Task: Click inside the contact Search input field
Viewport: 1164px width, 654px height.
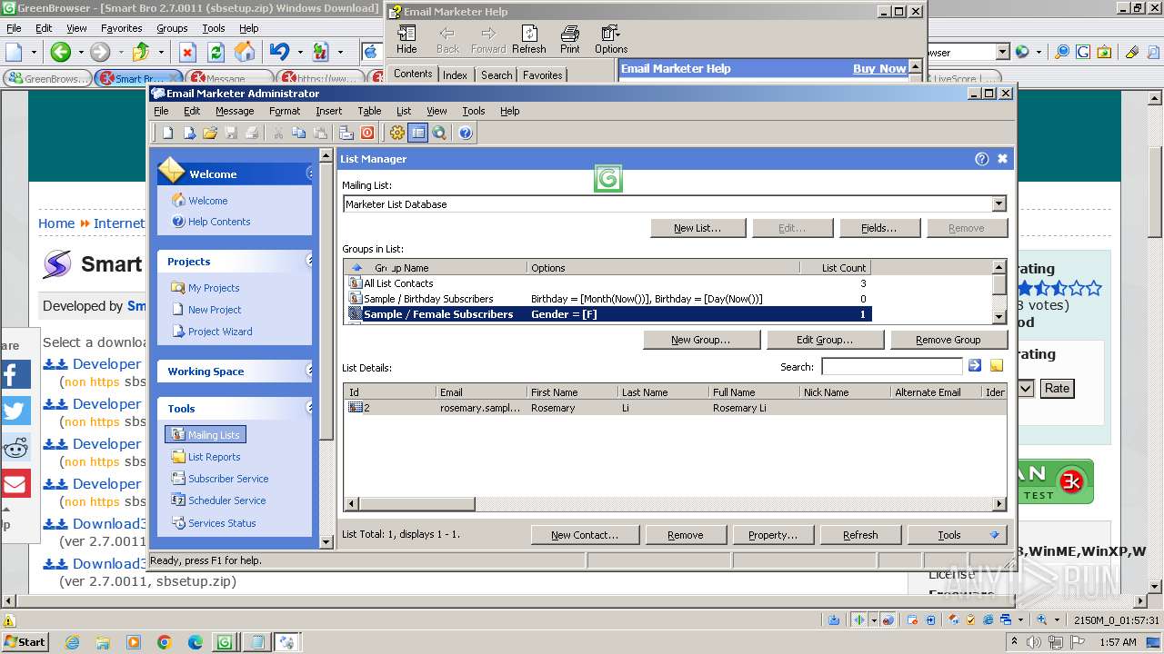Action: tap(891, 366)
